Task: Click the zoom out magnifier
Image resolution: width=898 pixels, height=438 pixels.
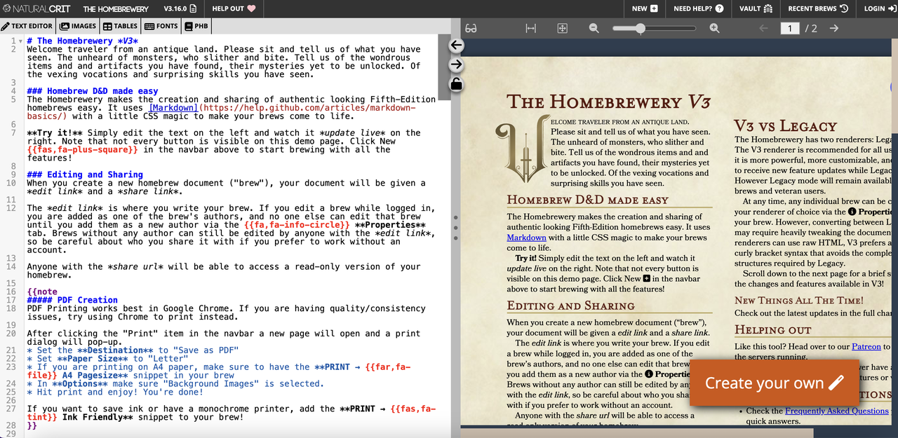Action: point(594,28)
